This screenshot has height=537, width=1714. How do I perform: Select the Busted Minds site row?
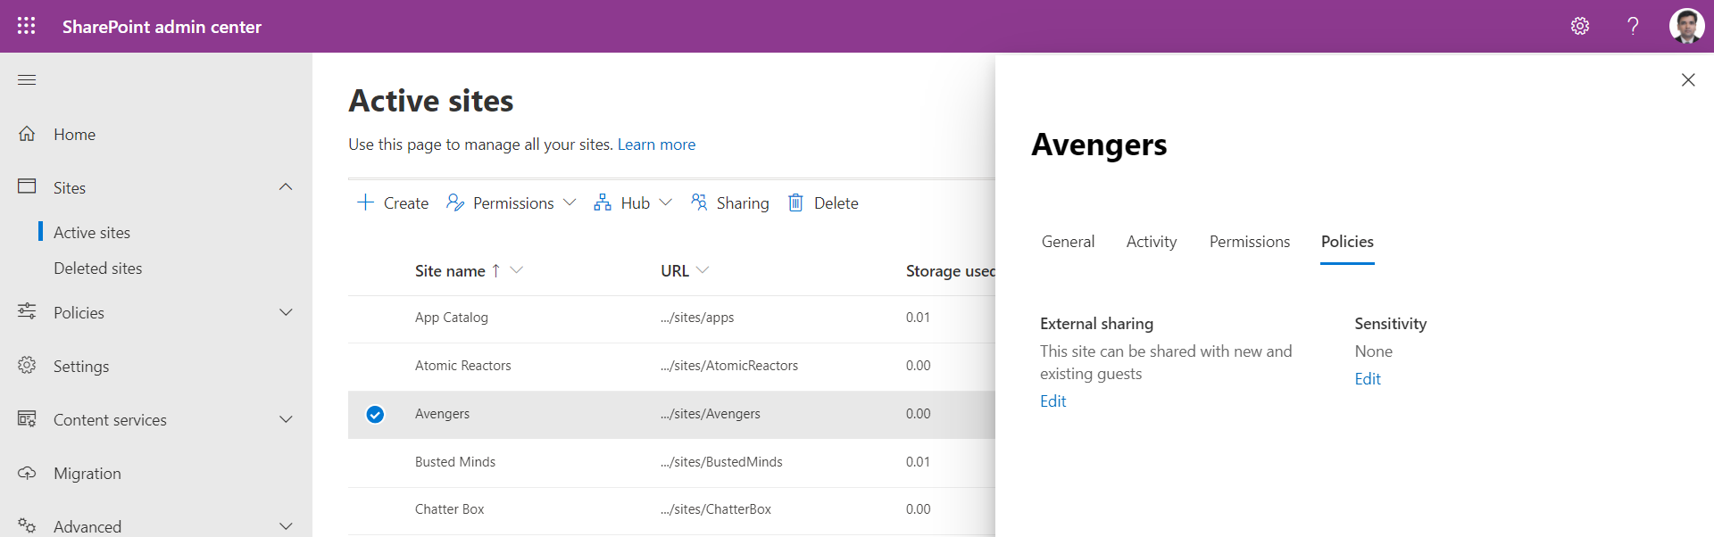click(x=455, y=462)
